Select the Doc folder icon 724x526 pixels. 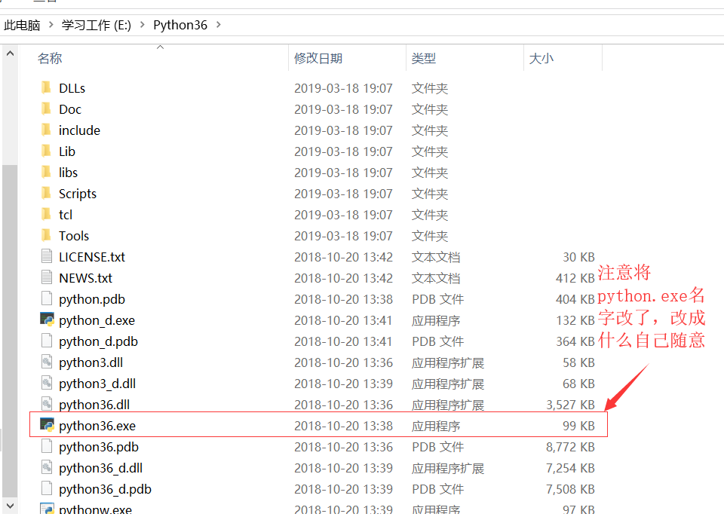point(46,109)
